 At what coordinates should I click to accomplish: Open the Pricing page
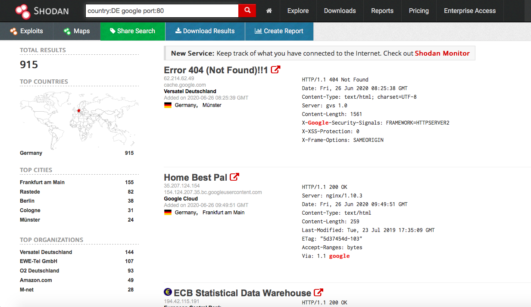point(419,11)
